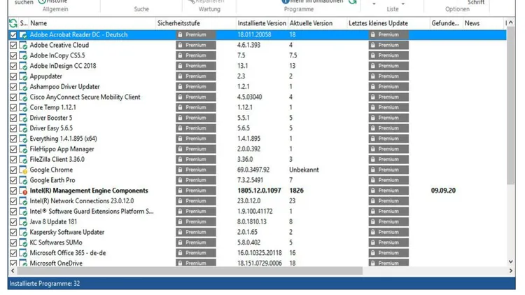This screenshot has width=525, height=295.
Task: Click the up arrow of the vertical scrollbar
Action: click(510, 23)
